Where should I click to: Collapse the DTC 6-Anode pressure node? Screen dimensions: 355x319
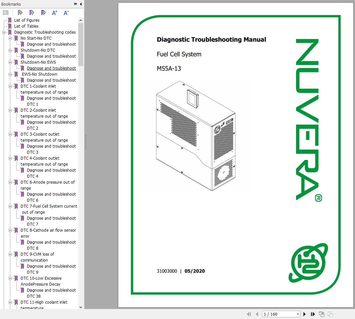[10, 182]
